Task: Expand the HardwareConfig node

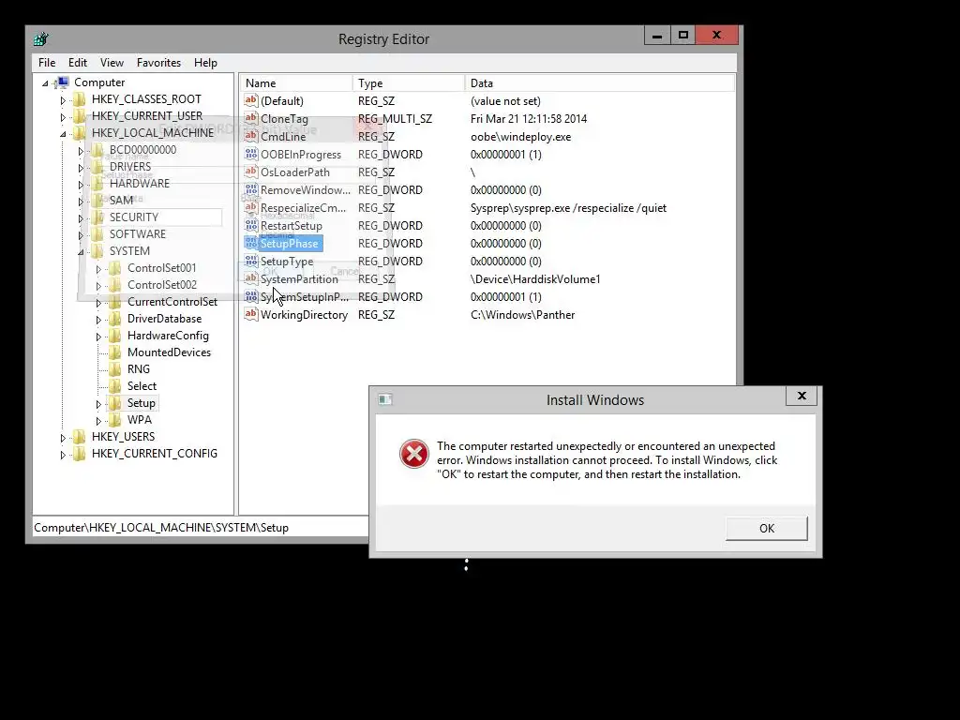Action: [98, 337]
